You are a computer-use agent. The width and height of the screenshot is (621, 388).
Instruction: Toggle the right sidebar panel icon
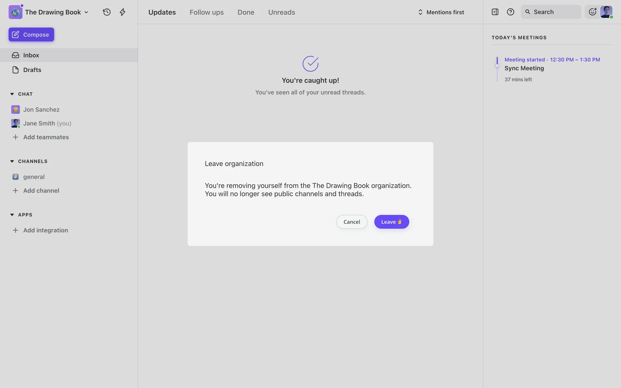[x=495, y=12]
